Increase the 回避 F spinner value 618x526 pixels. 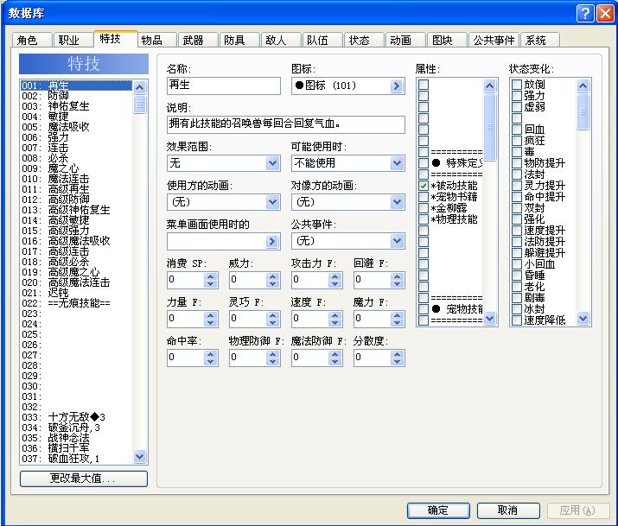coord(398,276)
